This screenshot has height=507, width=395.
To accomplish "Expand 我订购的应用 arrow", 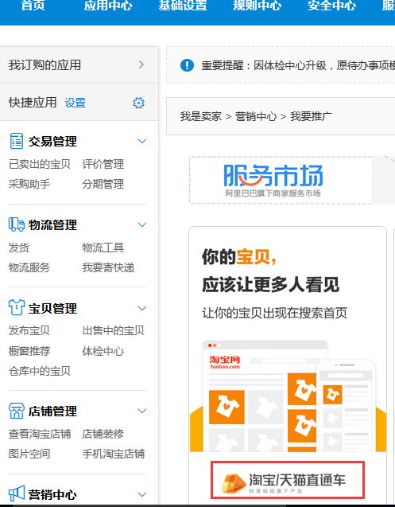I will click(141, 64).
